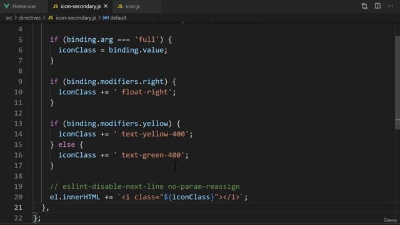Screen dimensions: 400x225
Task: Click binding.modifiers.right on line 9
Action: [115, 82]
